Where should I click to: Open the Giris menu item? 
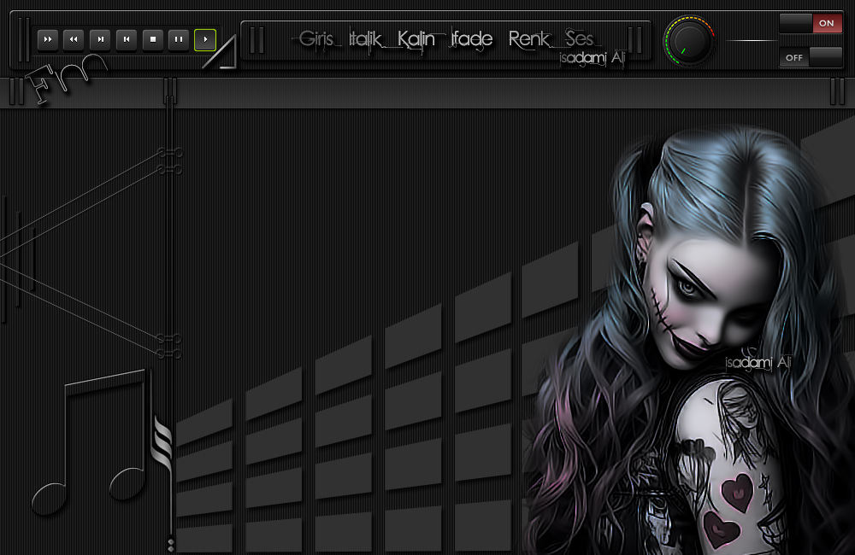316,39
